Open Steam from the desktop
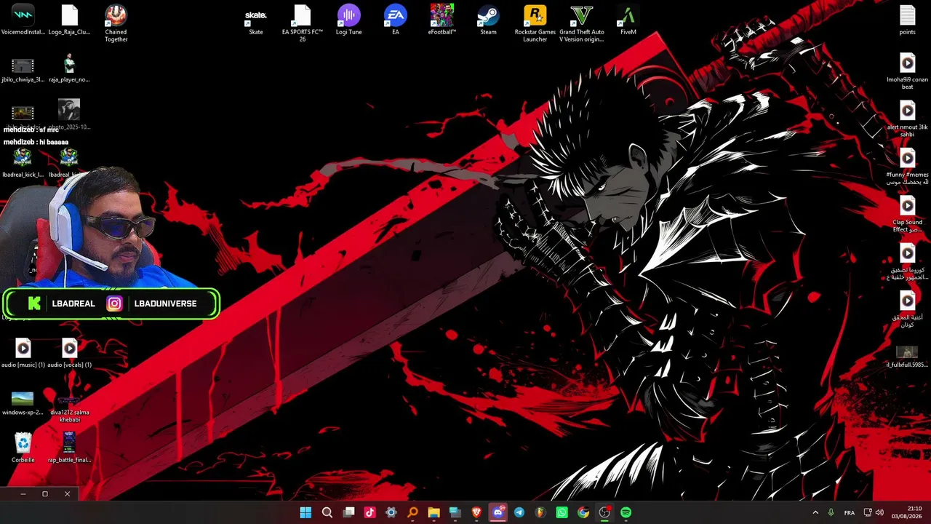The image size is (931, 524). pyautogui.click(x=488, y=20)
